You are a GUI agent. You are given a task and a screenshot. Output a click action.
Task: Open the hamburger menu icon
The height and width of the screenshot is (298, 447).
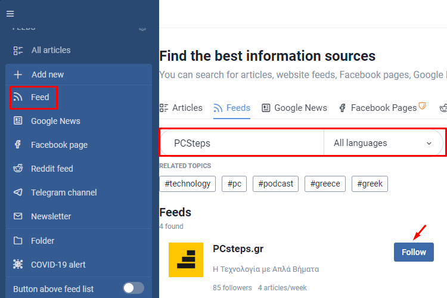10,14
